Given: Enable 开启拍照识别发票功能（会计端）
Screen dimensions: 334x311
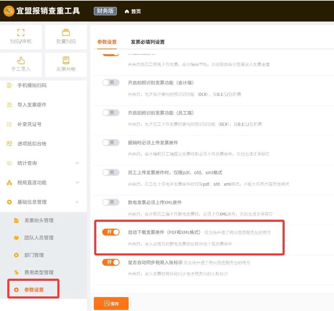Looking at the screenshot, I should tap(111, 83).
